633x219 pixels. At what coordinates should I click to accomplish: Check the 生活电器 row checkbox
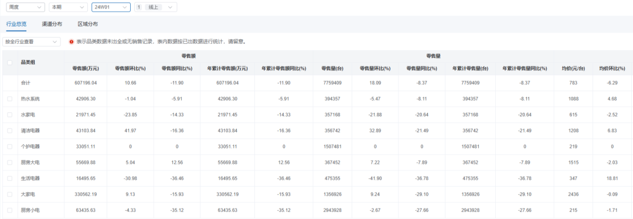(10, 178)
